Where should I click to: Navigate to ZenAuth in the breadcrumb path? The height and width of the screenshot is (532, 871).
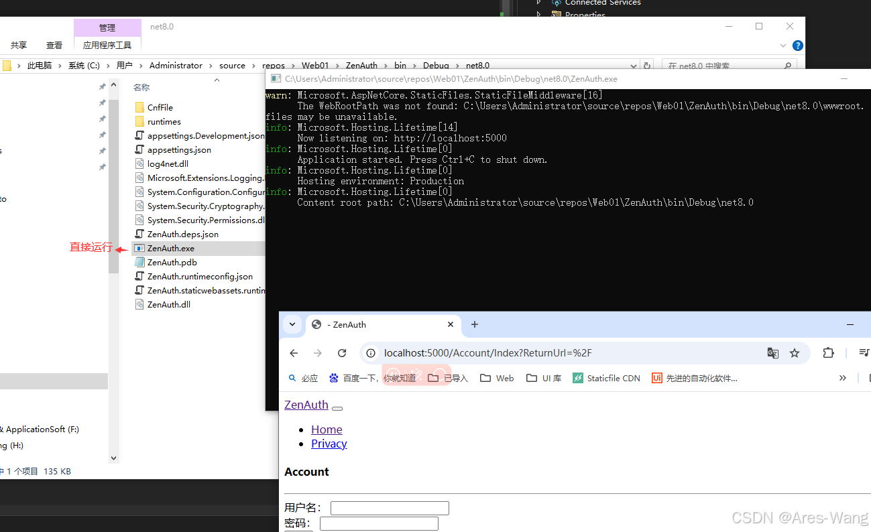tap(361, 66)
